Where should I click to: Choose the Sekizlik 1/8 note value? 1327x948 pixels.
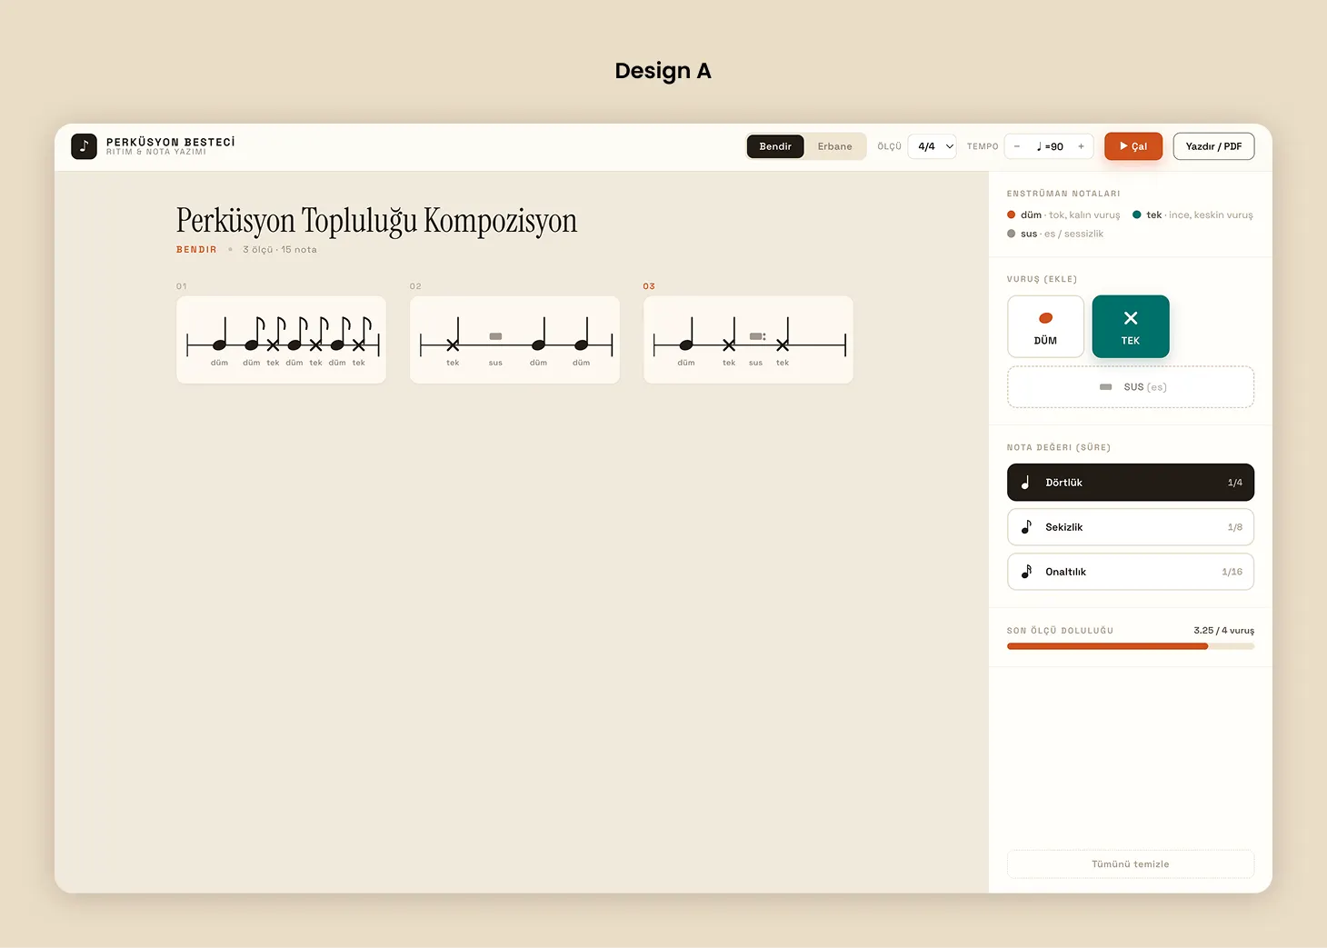tap(1131, 527)
